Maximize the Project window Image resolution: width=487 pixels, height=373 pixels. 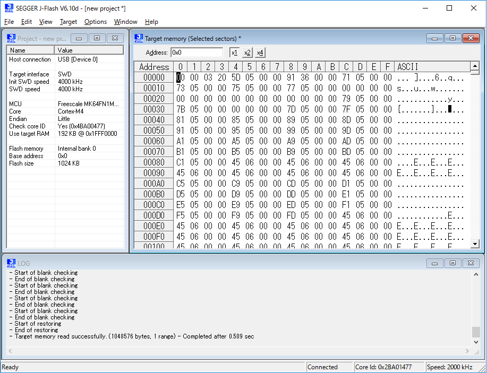pyautogui.click(x=97, y=38)
